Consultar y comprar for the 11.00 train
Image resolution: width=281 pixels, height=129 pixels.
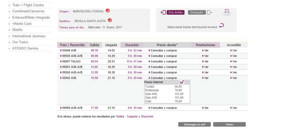[163, 67]
